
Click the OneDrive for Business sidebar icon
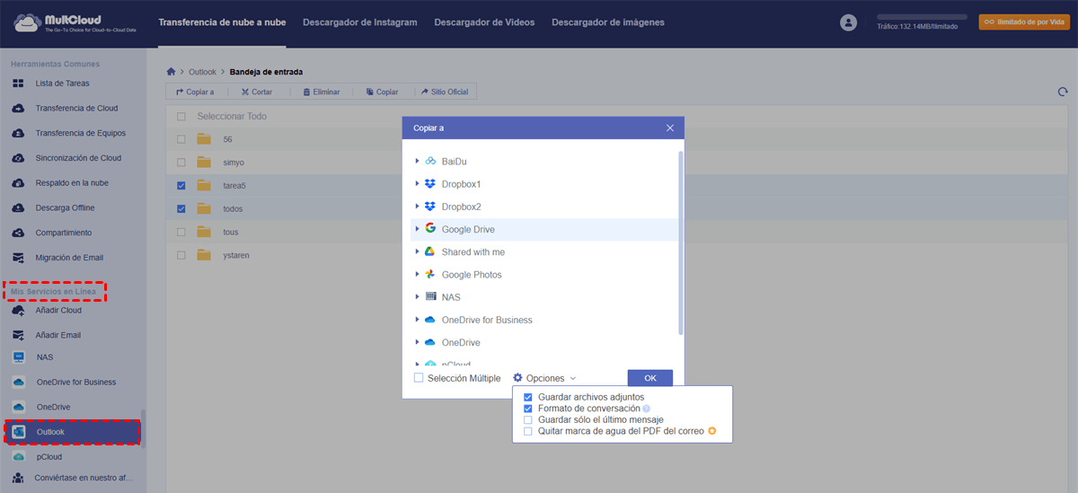(x=19, y=382)
